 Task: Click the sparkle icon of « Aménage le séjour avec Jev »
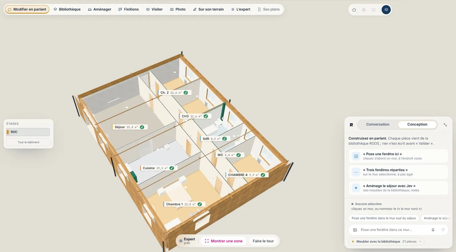[356, 188]
